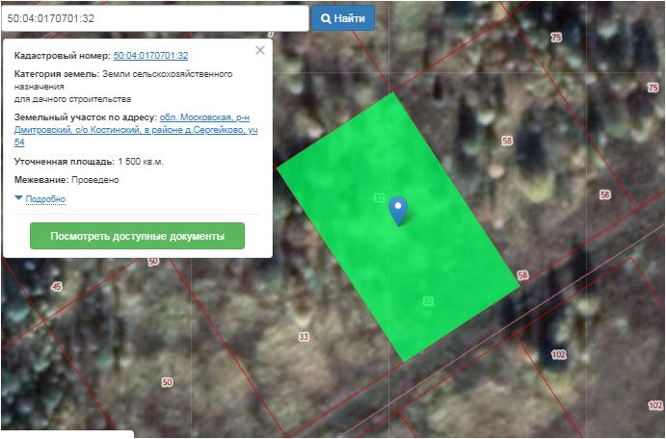Select parcel number 45 on map

point(56,287)
